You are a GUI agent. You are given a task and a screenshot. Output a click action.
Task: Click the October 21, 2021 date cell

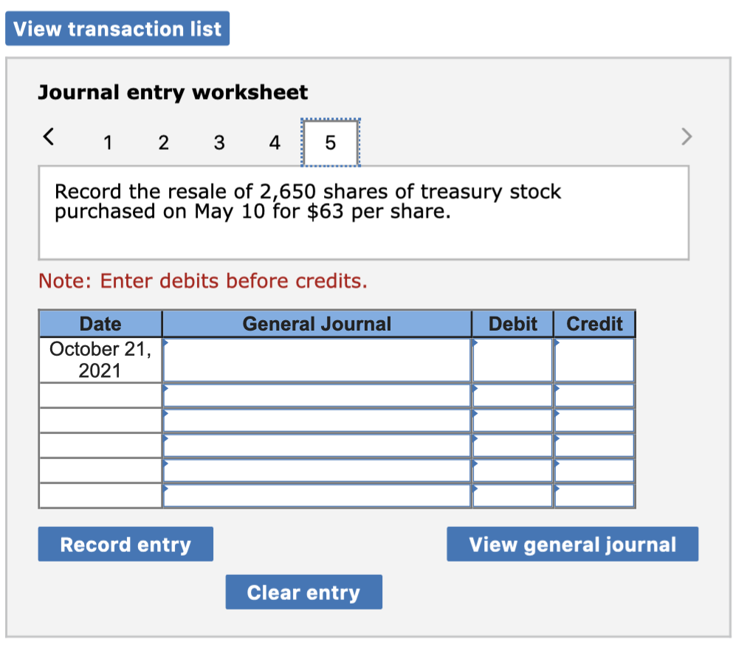coord(100,359)
